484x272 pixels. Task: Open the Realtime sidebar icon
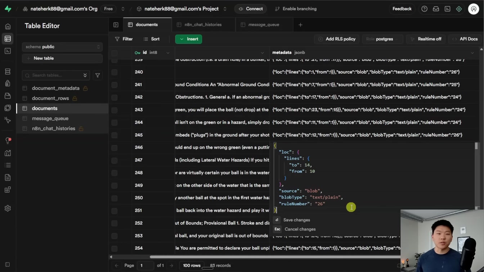(8, 120)
